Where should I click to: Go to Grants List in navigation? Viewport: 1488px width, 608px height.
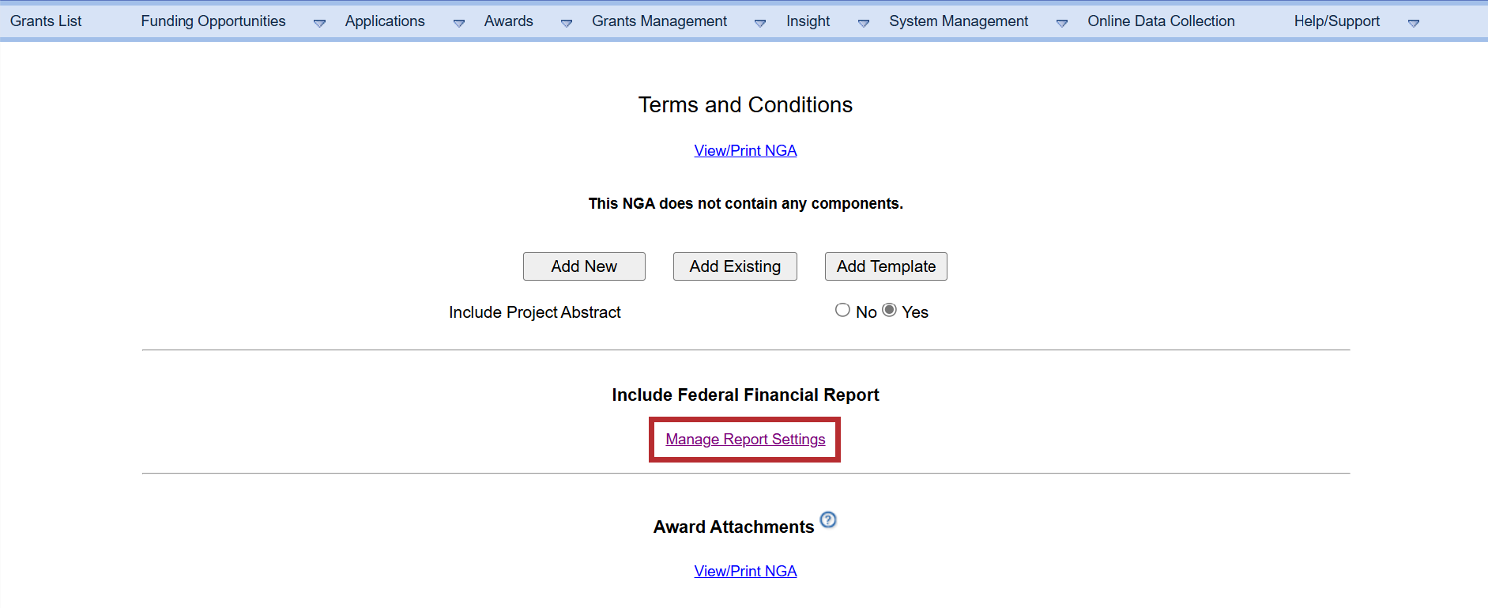coord(46,21)
